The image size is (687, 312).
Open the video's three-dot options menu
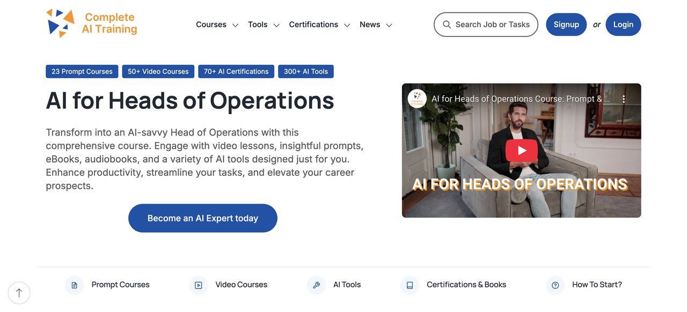point(623,99)
